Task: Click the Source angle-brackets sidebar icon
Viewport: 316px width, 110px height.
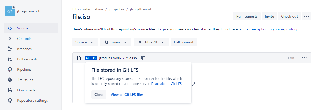Action: point(10,28)
